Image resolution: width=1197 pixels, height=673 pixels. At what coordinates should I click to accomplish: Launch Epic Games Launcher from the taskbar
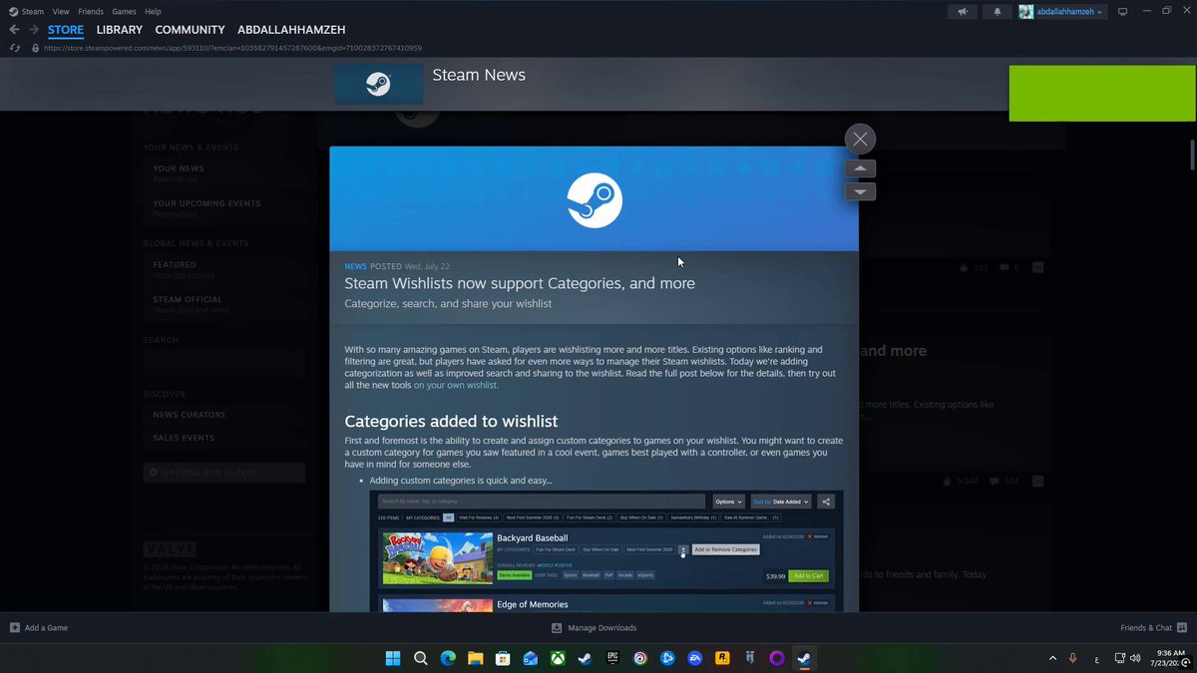coord(612,658)
